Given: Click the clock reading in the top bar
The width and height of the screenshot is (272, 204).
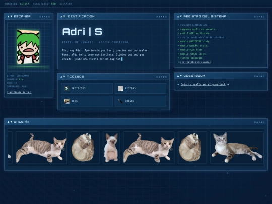Looking at the screenshot, I should pos(66,4).
